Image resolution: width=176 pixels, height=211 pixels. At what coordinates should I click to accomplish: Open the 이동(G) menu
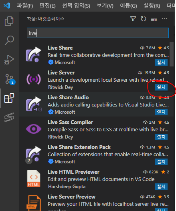pos(128,6)
